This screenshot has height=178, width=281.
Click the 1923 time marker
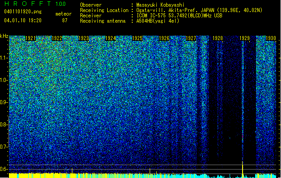(x=84, y=38)
